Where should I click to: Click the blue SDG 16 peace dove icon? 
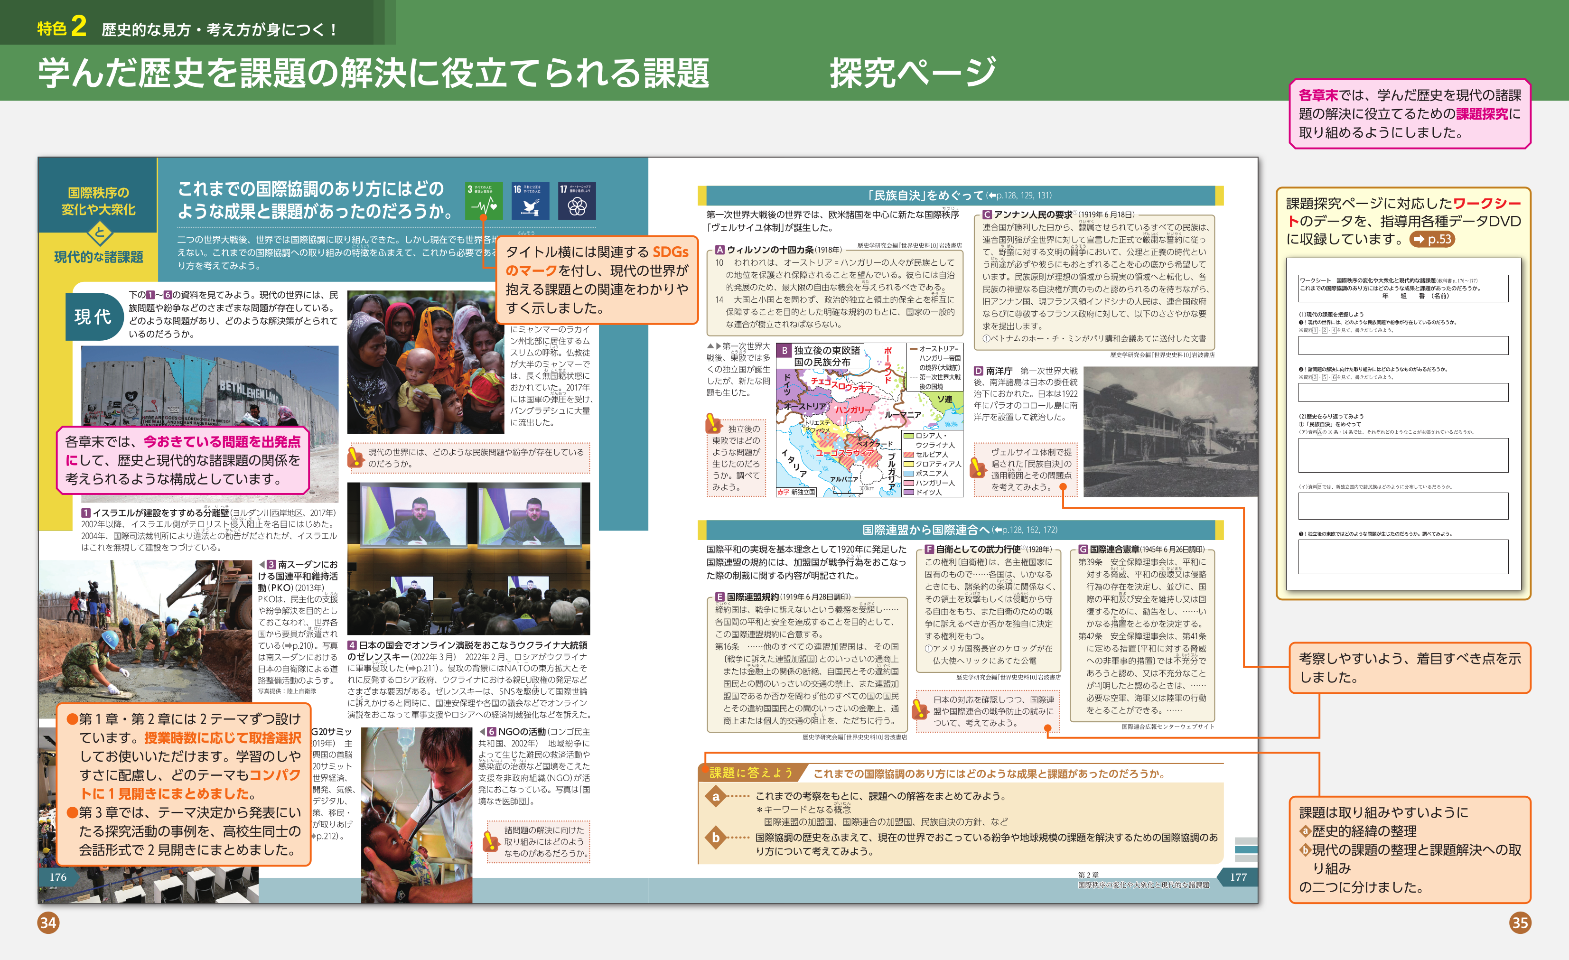[x=531, y=201]
